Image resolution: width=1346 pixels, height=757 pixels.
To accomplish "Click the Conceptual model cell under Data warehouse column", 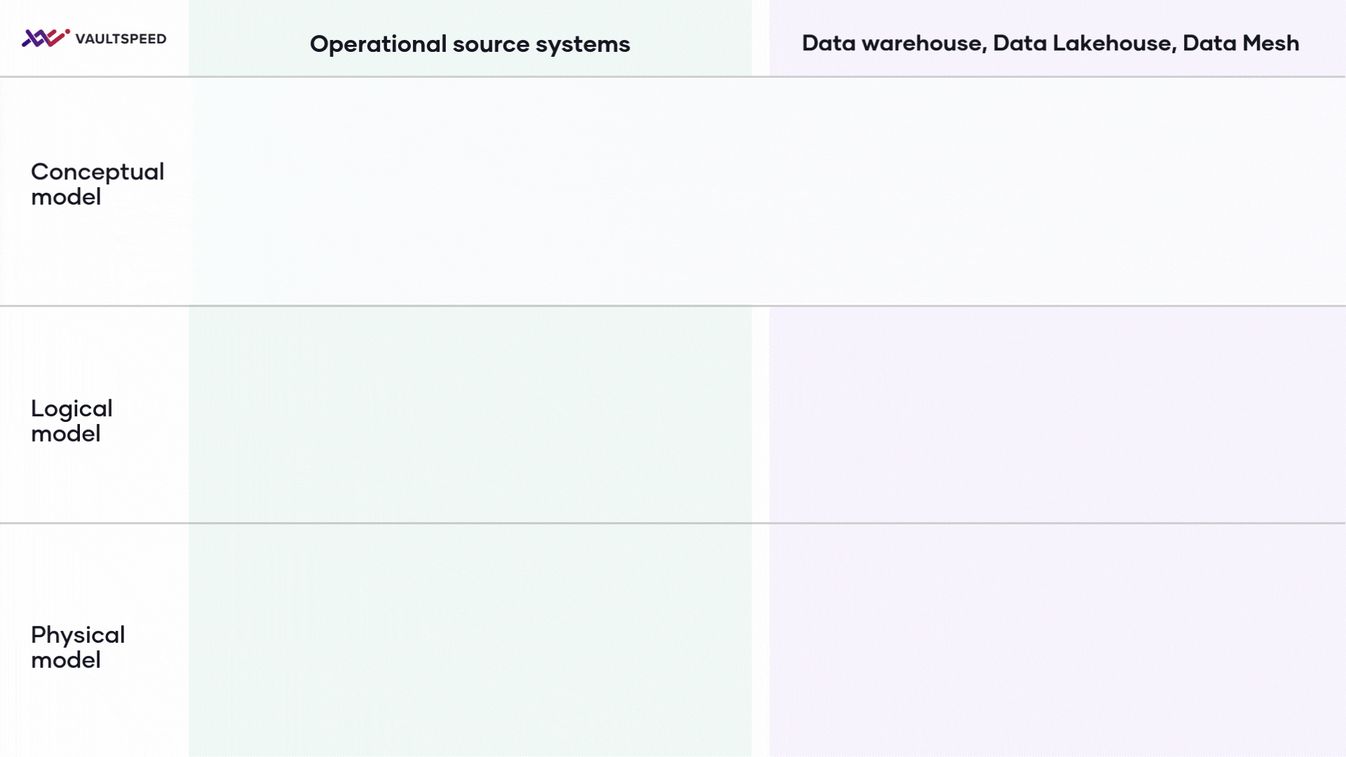I will pos(1056,191).
